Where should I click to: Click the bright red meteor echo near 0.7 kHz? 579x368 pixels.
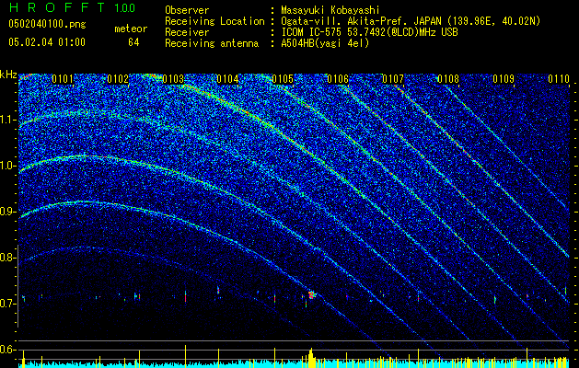tap(311, 295)
